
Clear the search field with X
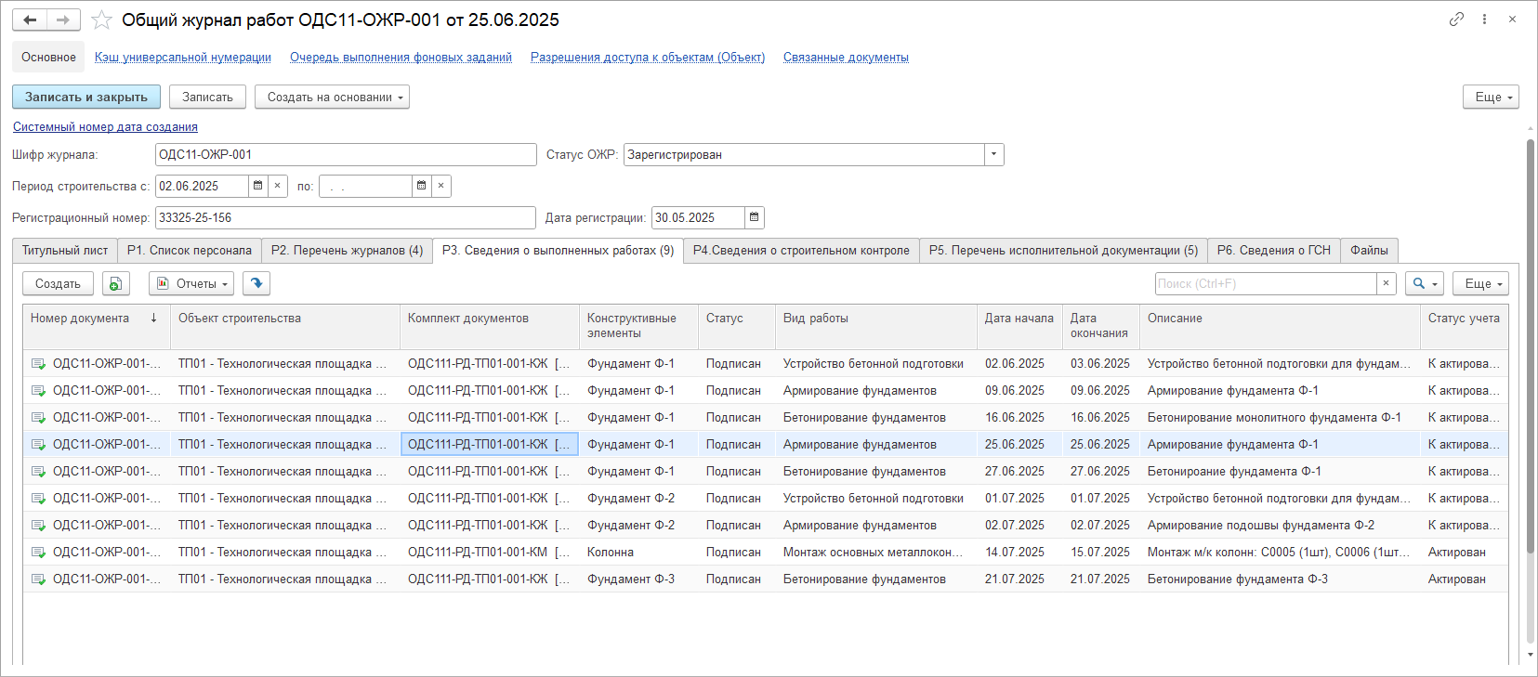point(1386,284)
